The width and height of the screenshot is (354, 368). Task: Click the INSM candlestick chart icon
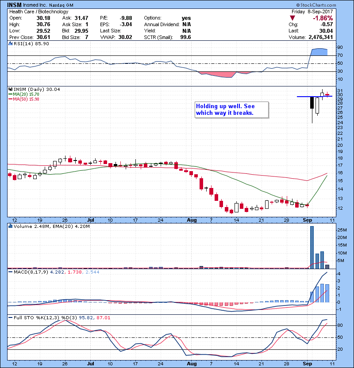(10, 89)
